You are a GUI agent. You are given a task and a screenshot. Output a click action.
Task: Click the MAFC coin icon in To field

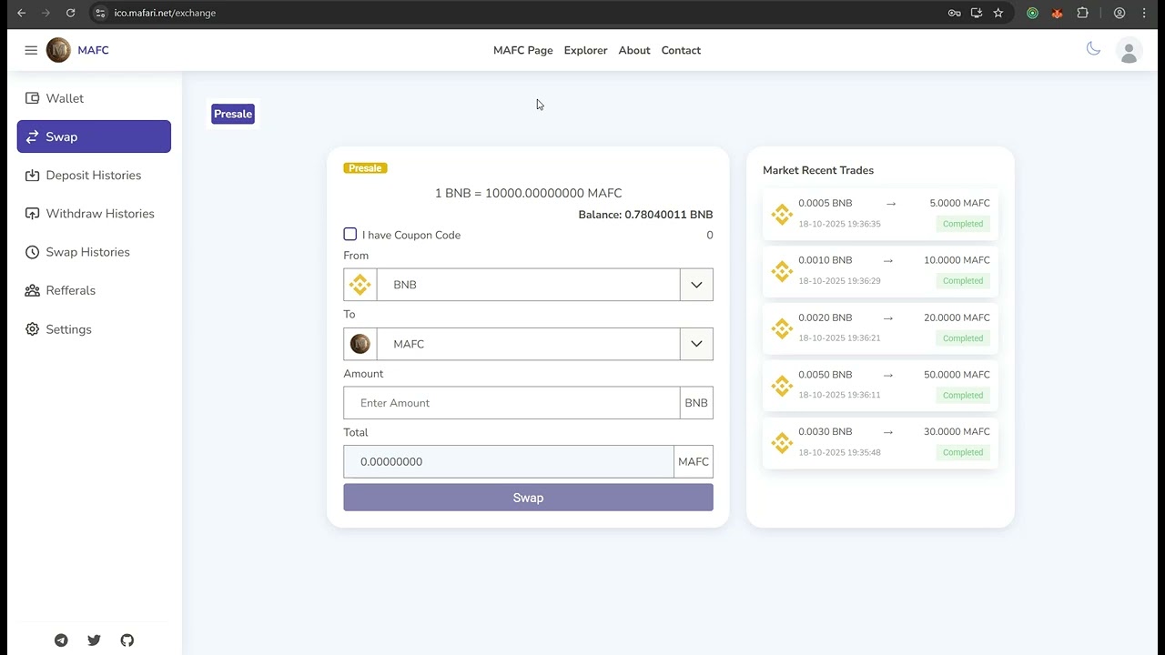[x=360, y=344]
